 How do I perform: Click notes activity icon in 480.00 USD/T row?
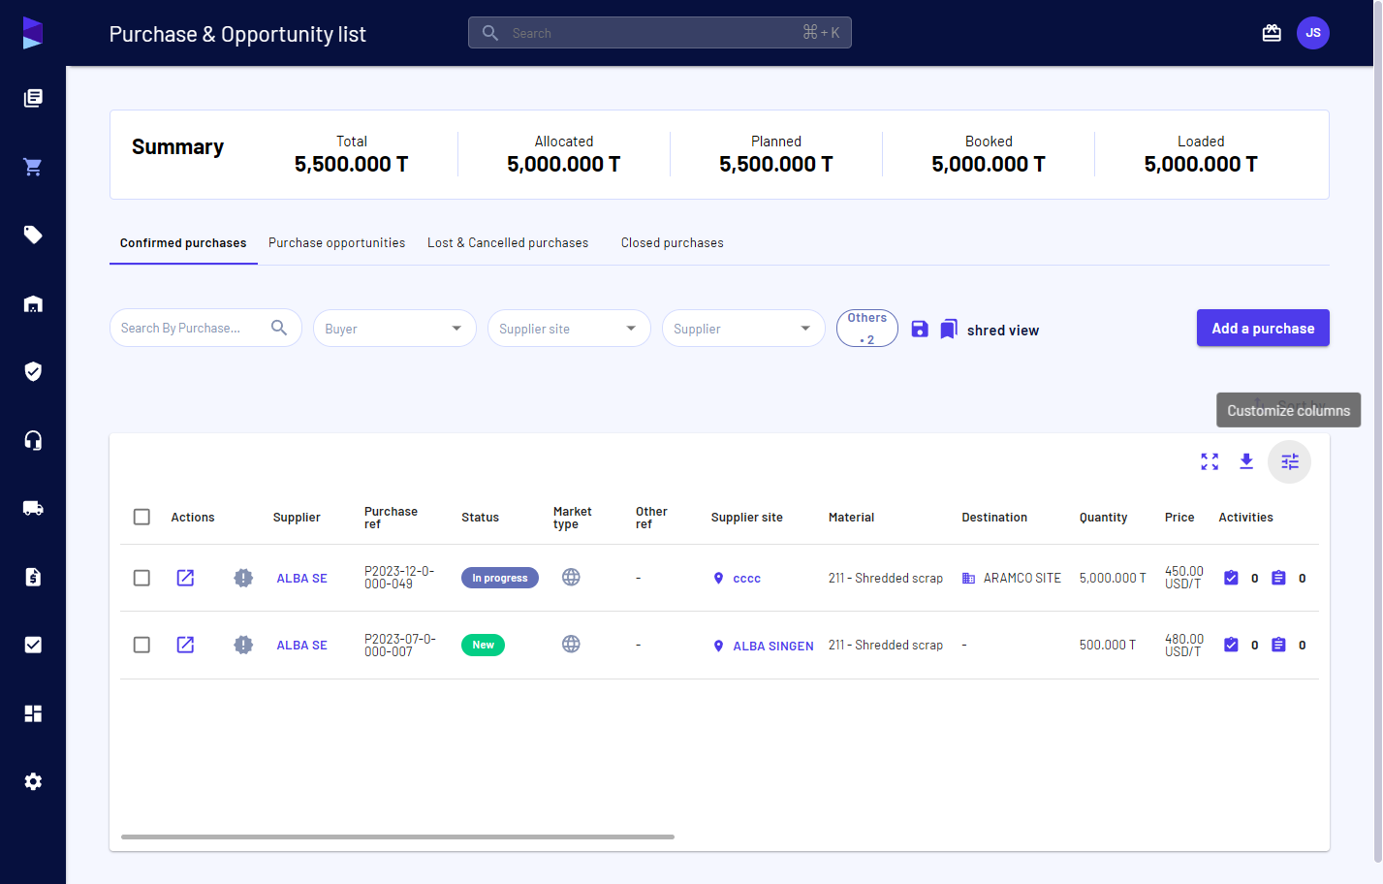click(1278, 645)
